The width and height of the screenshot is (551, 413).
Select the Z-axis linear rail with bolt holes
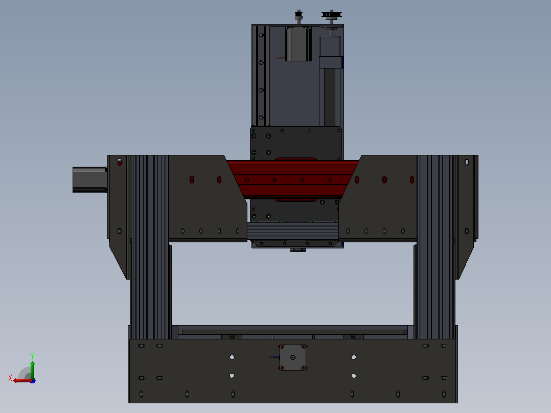(261, 76)
